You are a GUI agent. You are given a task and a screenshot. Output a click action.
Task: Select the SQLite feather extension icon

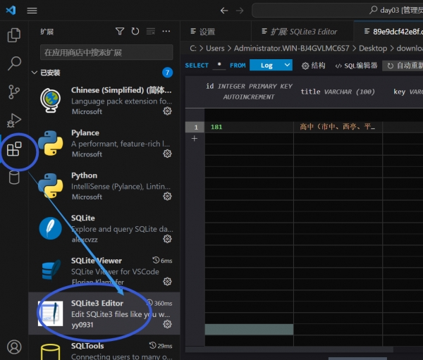coord(51,228)
